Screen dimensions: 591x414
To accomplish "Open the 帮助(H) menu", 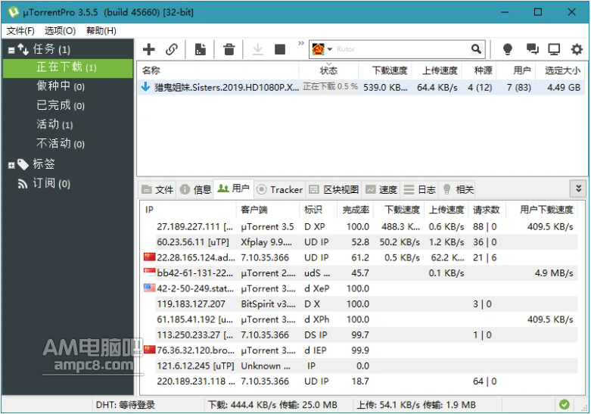I will [x=101, y=30].
